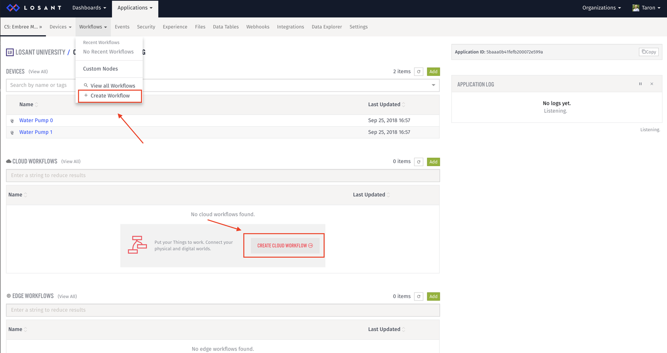Open the Water Pump 1 device

pyautogui.click(x=36, y=132)
